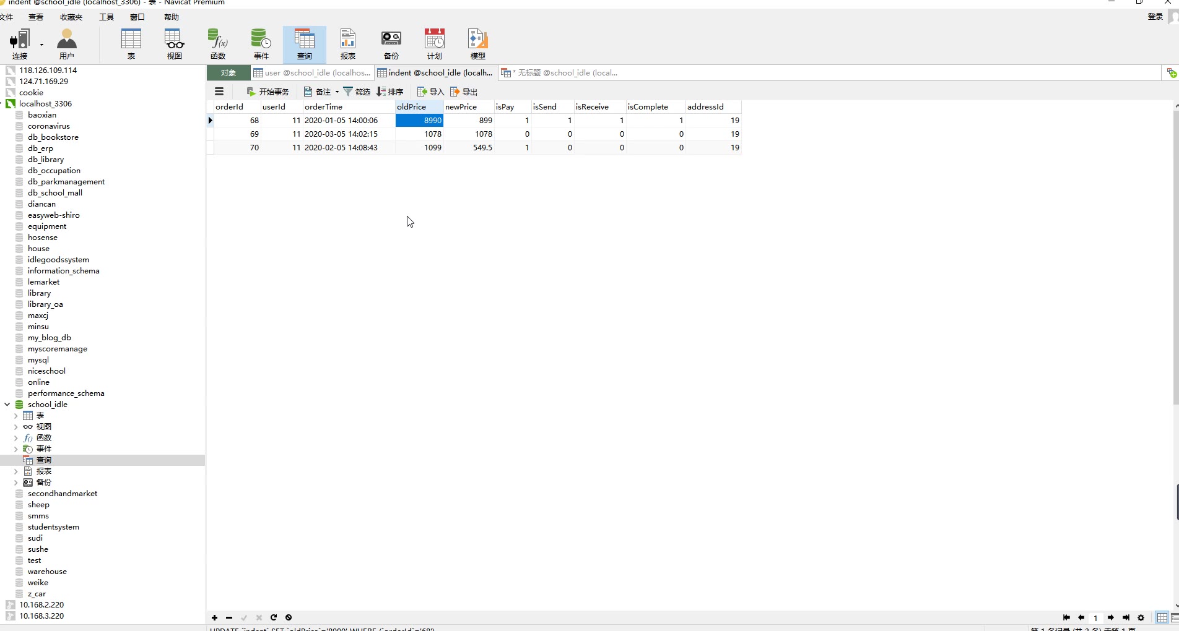
Task: Expand the Reports (报表) node under school_idle
Action: 15,471
